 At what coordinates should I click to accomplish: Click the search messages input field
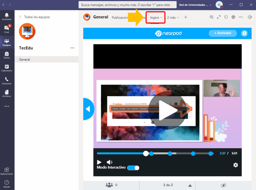[x=127, y=5]
